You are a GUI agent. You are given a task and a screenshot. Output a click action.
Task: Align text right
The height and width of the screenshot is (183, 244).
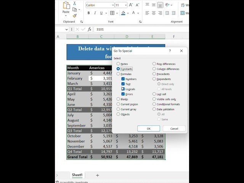point(160,13)
